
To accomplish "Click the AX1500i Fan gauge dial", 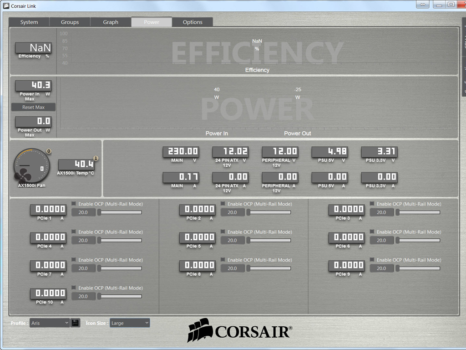I will click(32, 166).
